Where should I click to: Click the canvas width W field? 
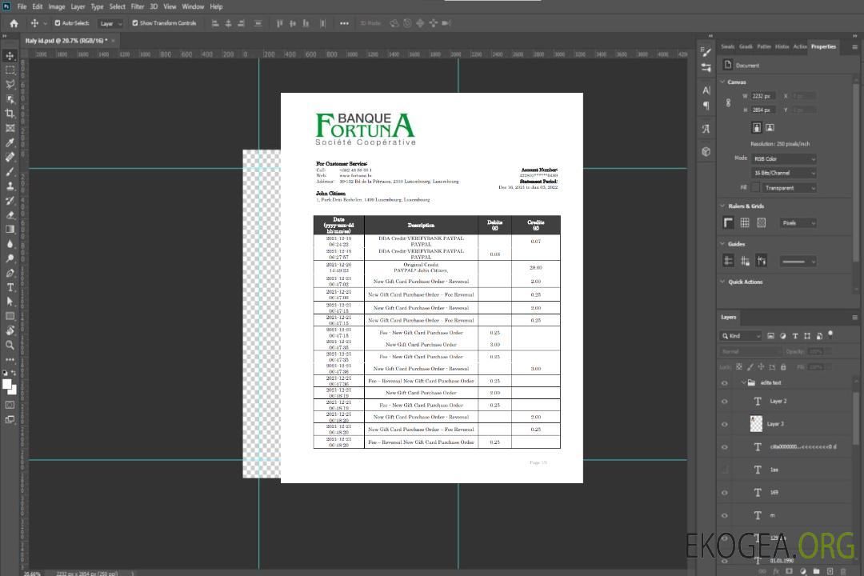coord(763,96)
